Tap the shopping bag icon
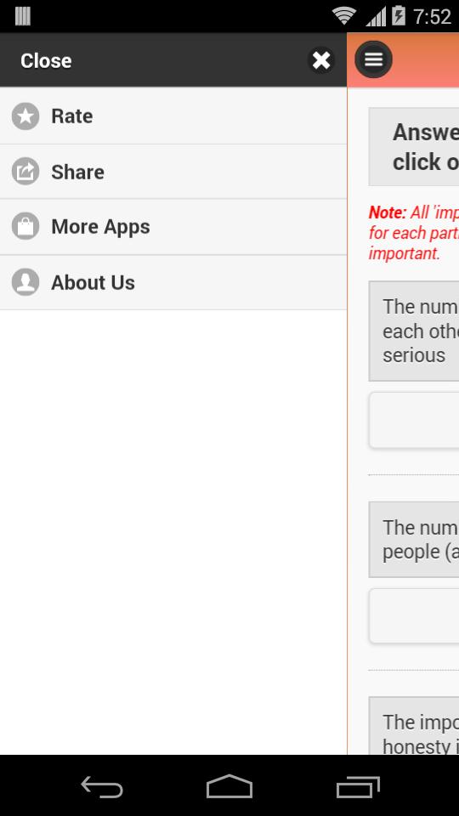 25,226
